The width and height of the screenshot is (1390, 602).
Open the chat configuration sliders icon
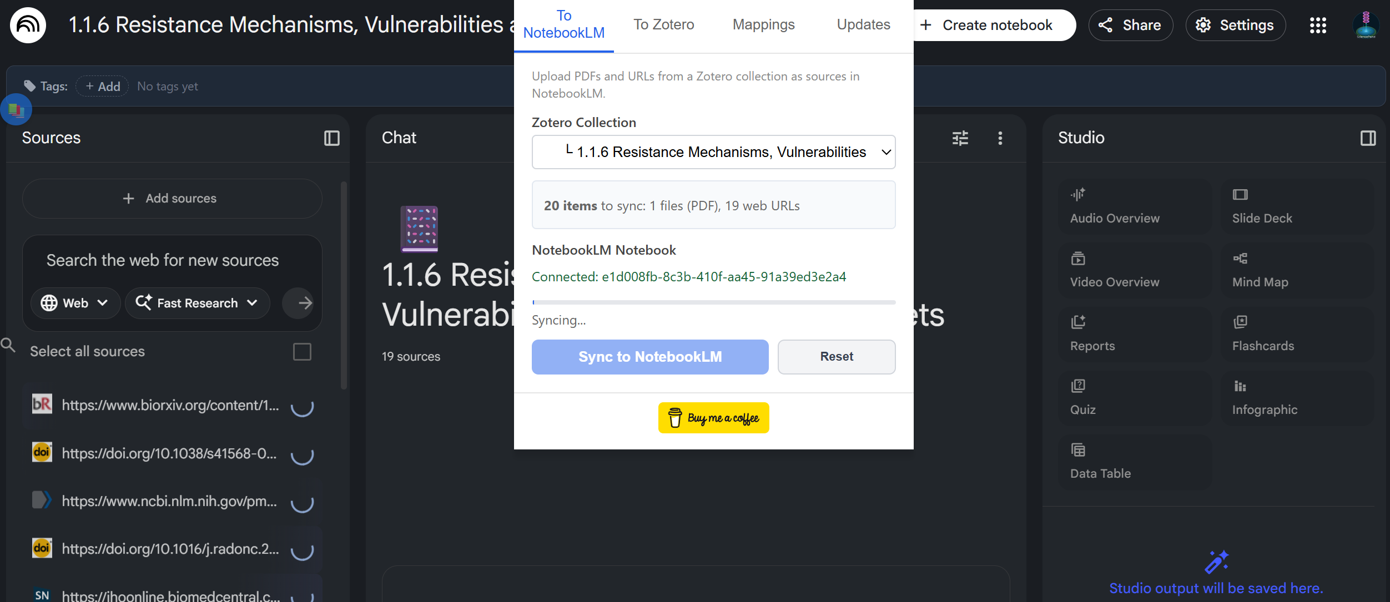pyautogui.click(x=960, y=138)
